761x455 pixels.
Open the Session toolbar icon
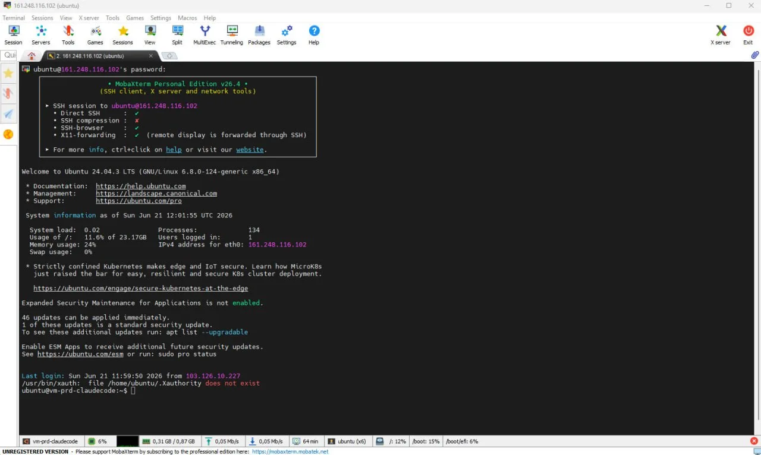coord(13,35)
